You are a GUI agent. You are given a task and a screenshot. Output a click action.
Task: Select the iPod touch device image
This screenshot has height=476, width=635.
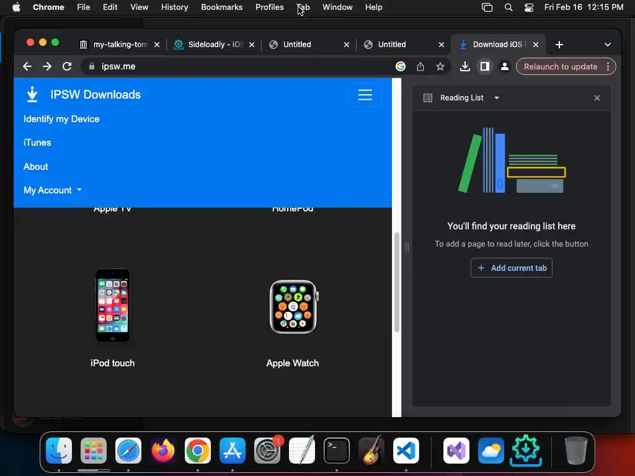113,306
